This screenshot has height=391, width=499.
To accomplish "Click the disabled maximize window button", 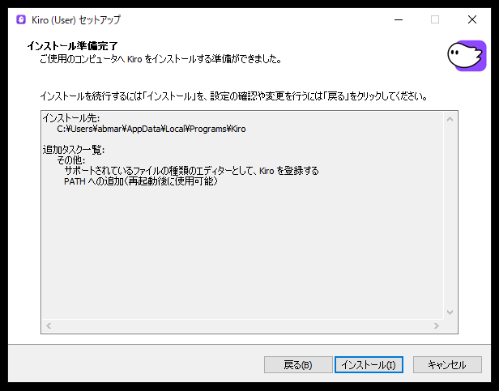I will coord(435,19).
